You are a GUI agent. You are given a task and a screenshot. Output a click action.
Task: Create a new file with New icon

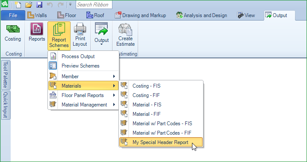tap(18, 5)
